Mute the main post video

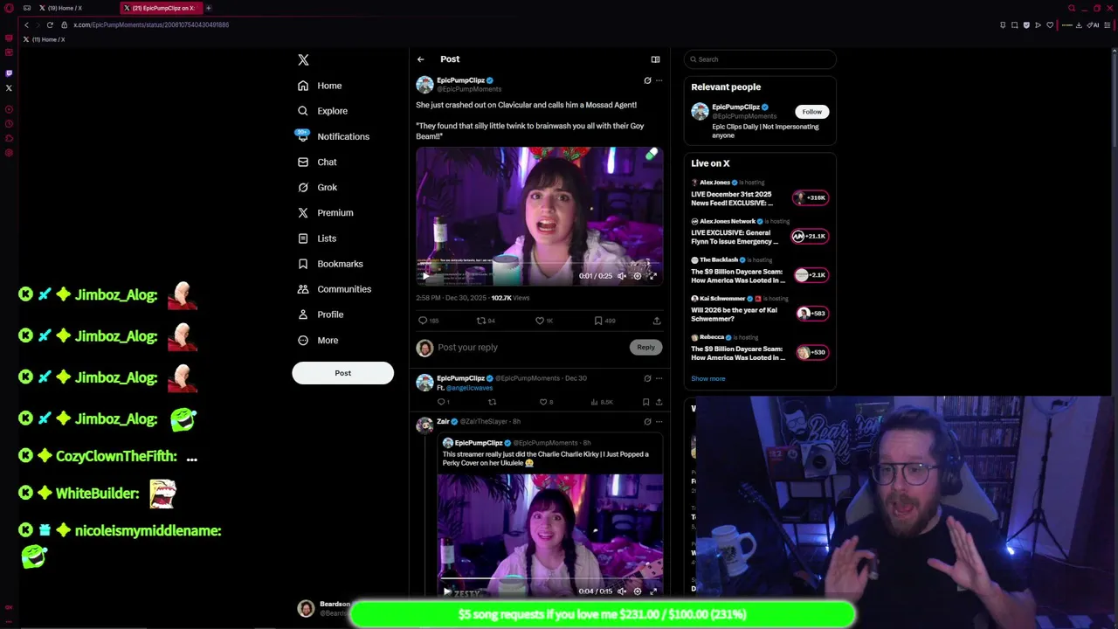pyautogui.click(x=621, y=276)
